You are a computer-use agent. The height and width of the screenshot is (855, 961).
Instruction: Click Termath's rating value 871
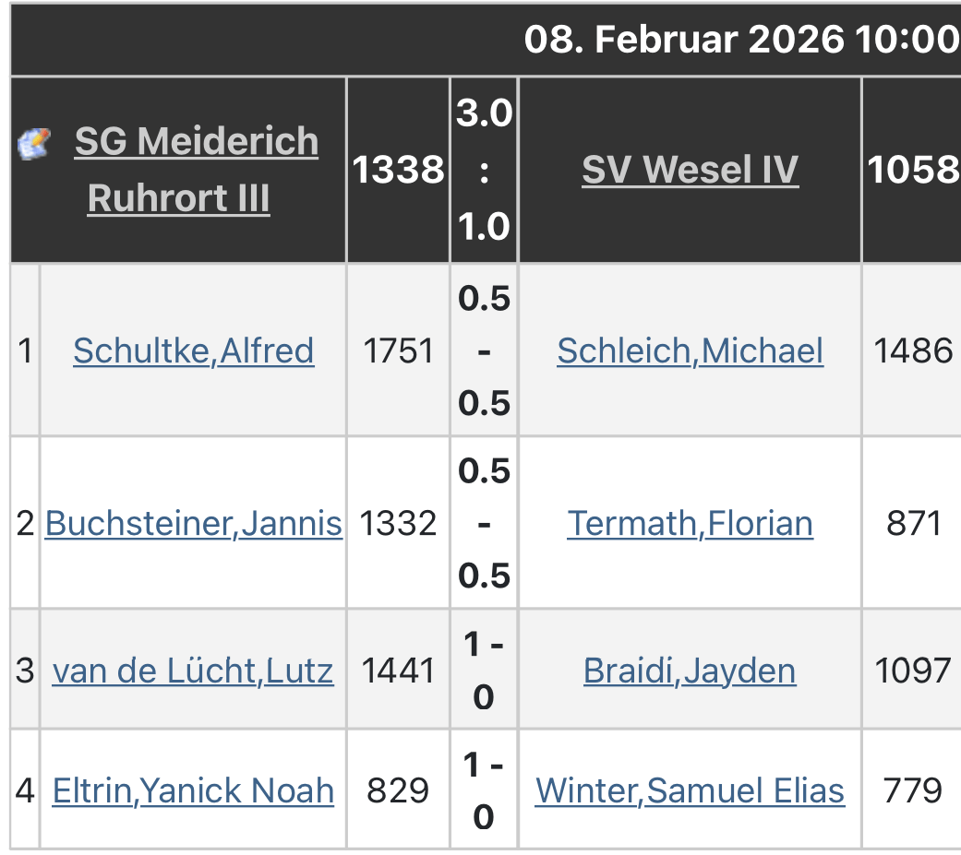click(x=913, y=523)
